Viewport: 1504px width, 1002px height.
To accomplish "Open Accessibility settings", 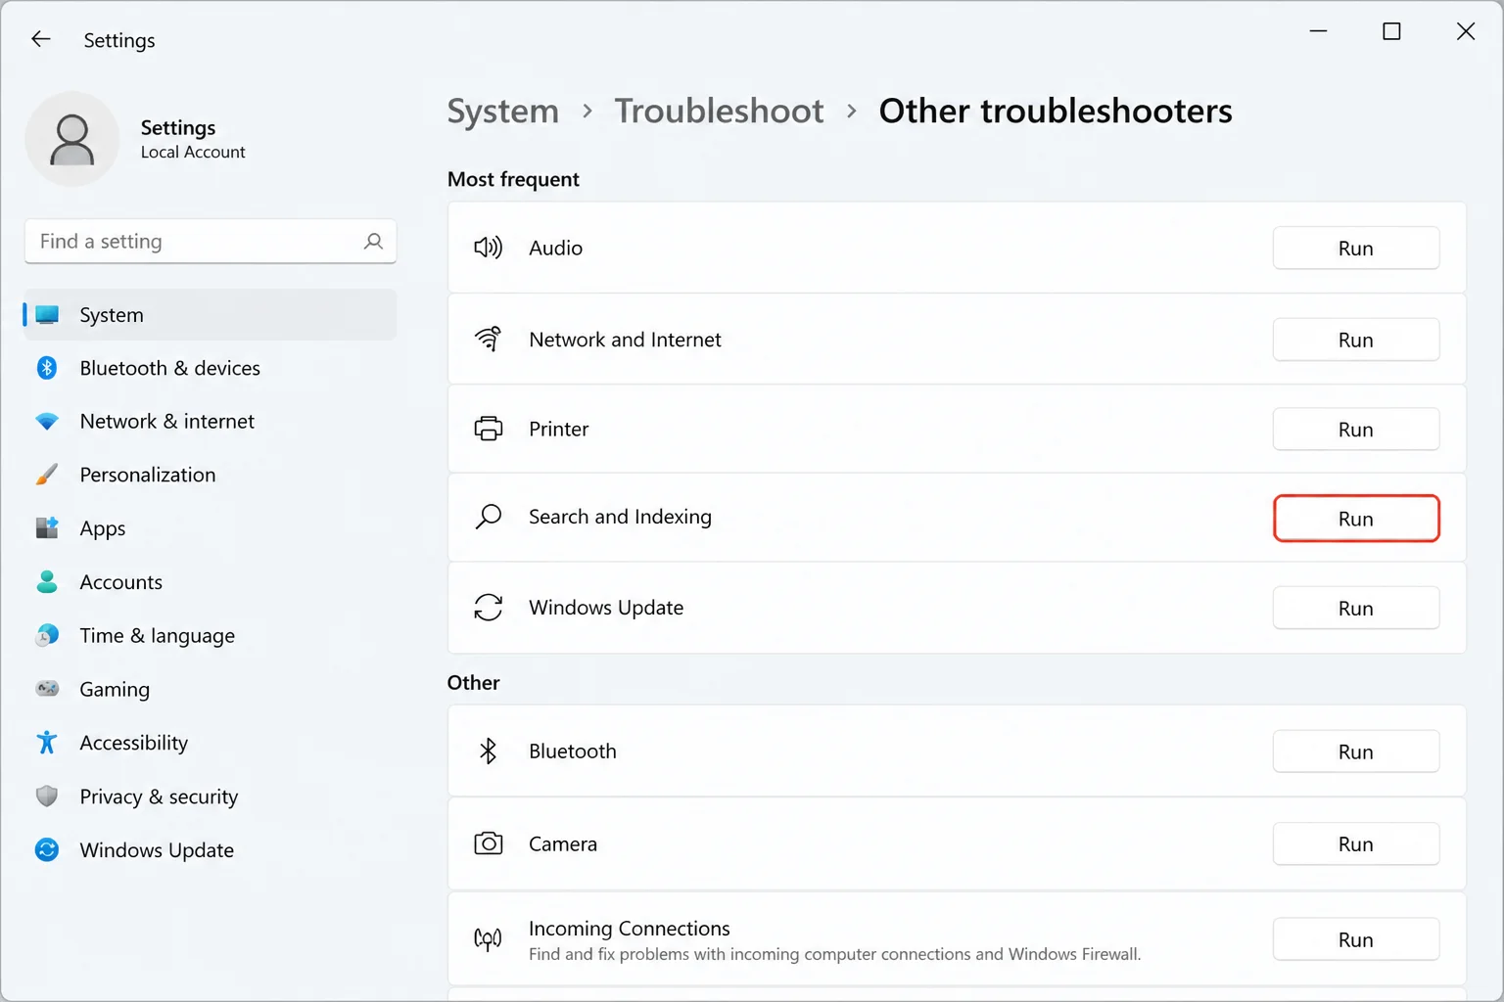I will click(211, 743).
